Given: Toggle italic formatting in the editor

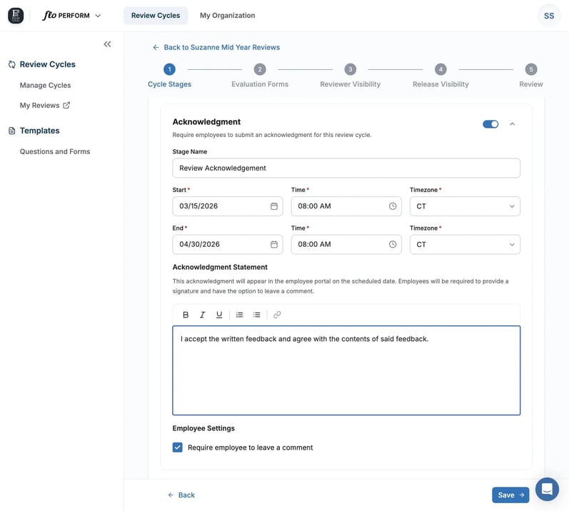Looking at the screenshot, I should 202,315.
